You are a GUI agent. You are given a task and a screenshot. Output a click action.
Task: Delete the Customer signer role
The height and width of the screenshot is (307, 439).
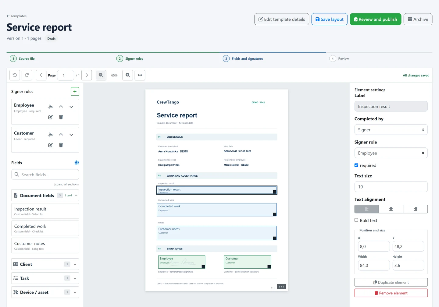61,145
